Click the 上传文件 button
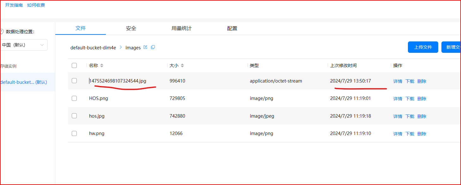This screenshot has height=185, width=461. 423,47
